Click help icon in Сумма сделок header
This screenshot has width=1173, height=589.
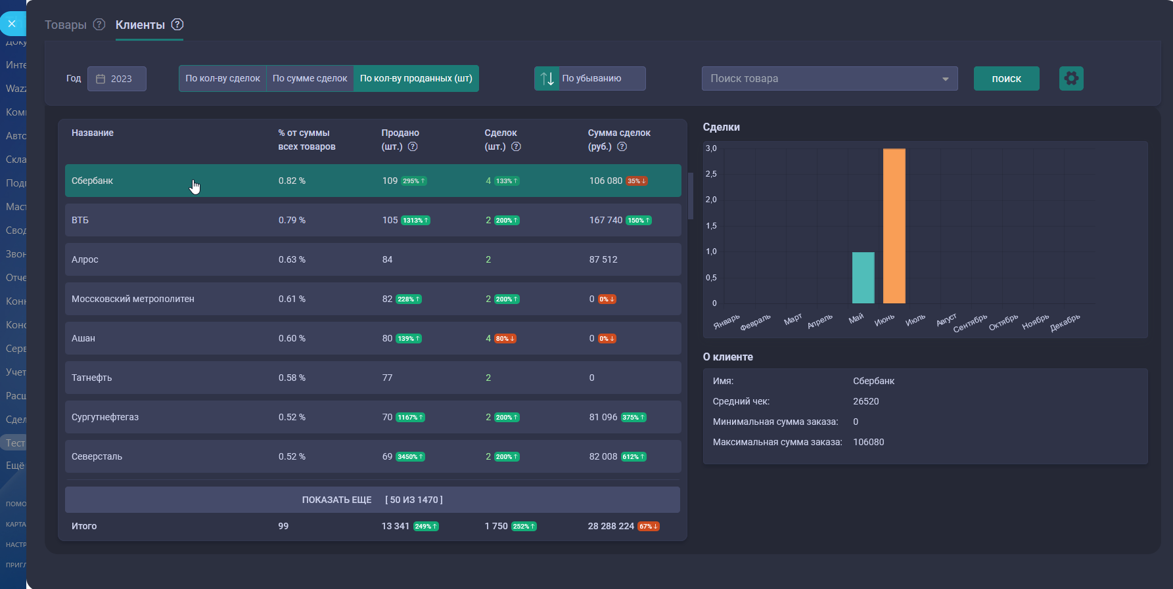click(x=622, y=146)
